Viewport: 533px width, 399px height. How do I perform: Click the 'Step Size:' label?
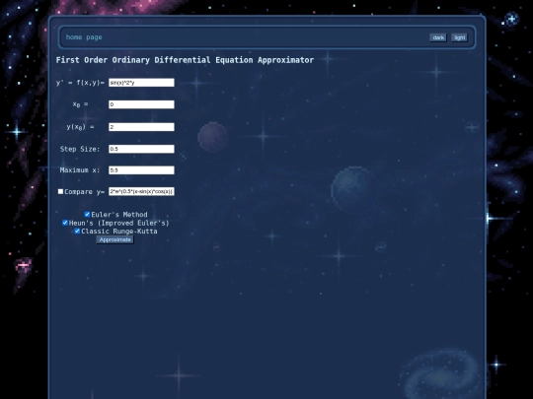[80, 149]
